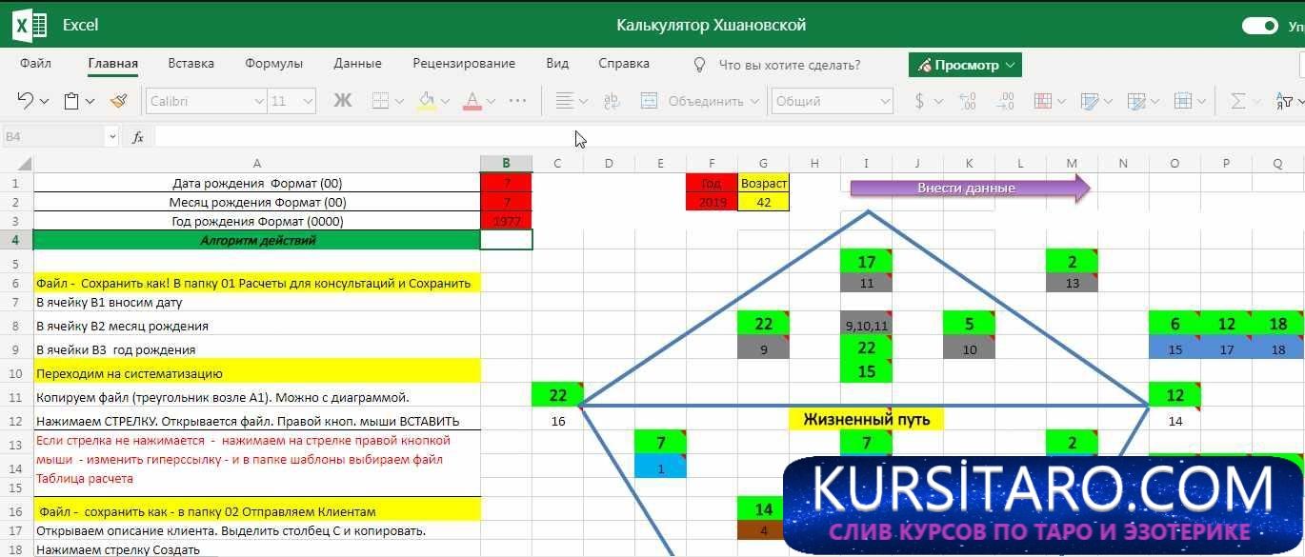This screenshot has width=1305, height=557.
Task: Click the Что вы хотите сделать search field
Action: click(789, 65)
